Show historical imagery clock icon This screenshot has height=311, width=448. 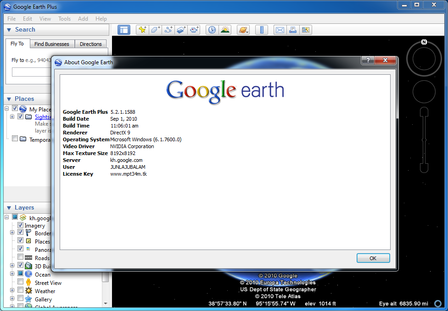tap(212, 30)
